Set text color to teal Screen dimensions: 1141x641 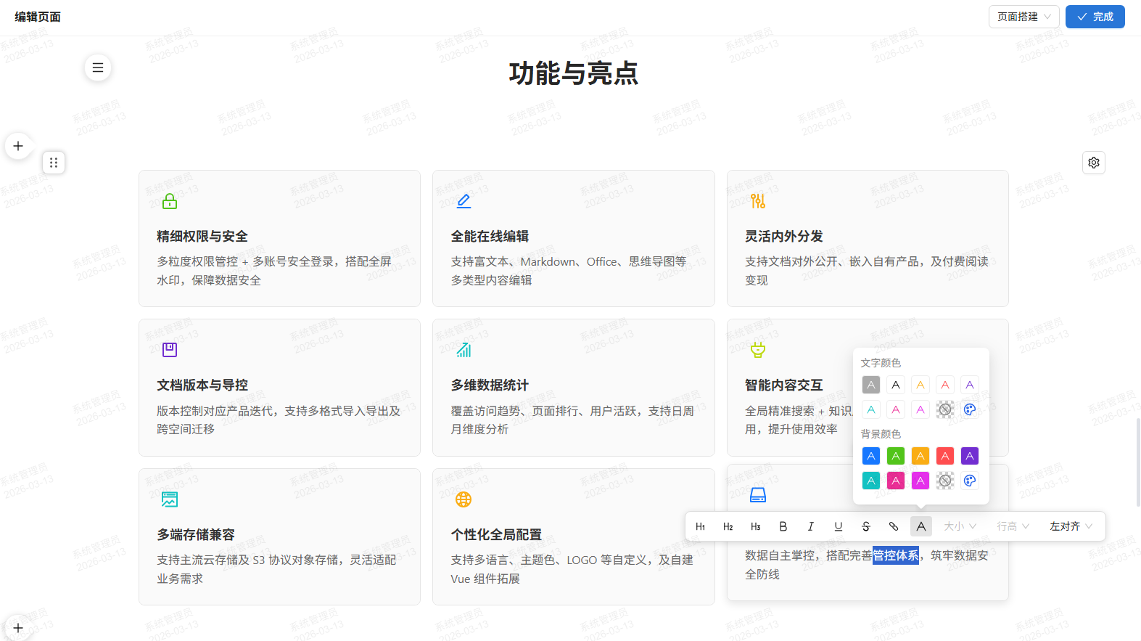[871, 409]
